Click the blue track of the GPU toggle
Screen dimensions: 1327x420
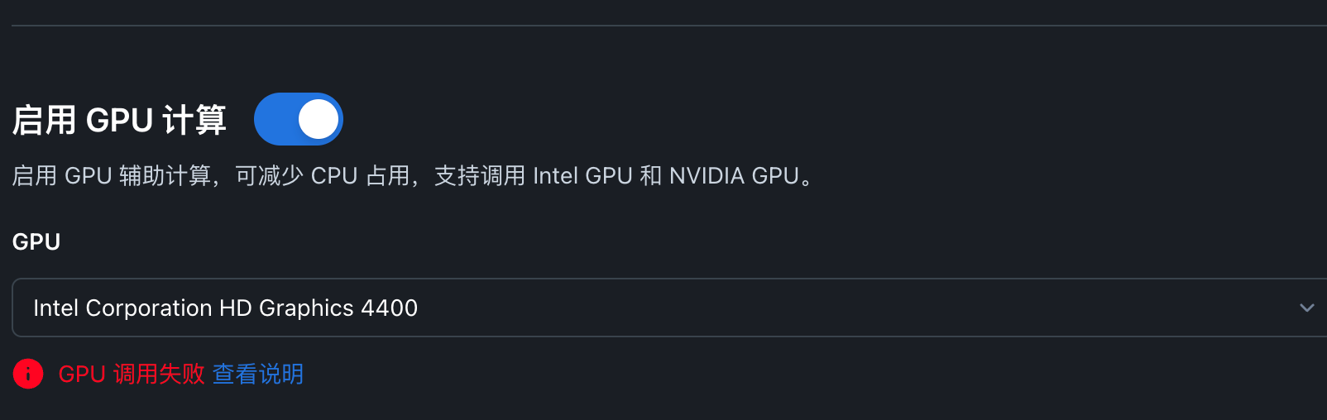[275, 119]
